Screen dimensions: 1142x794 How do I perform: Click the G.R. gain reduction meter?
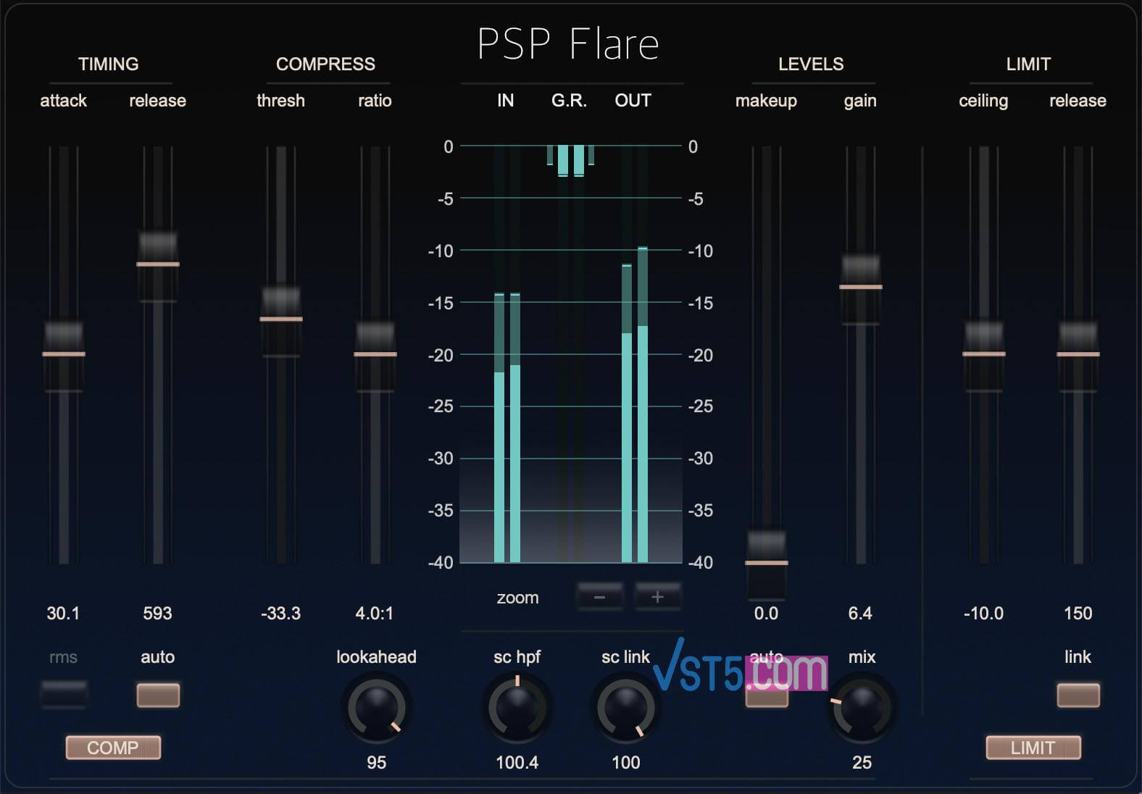click(x=571, y=354)
